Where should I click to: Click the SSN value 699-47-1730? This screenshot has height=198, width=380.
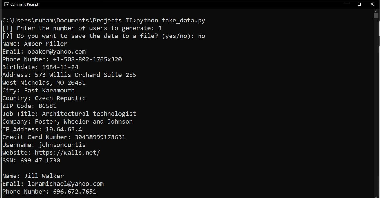point(40,161)
